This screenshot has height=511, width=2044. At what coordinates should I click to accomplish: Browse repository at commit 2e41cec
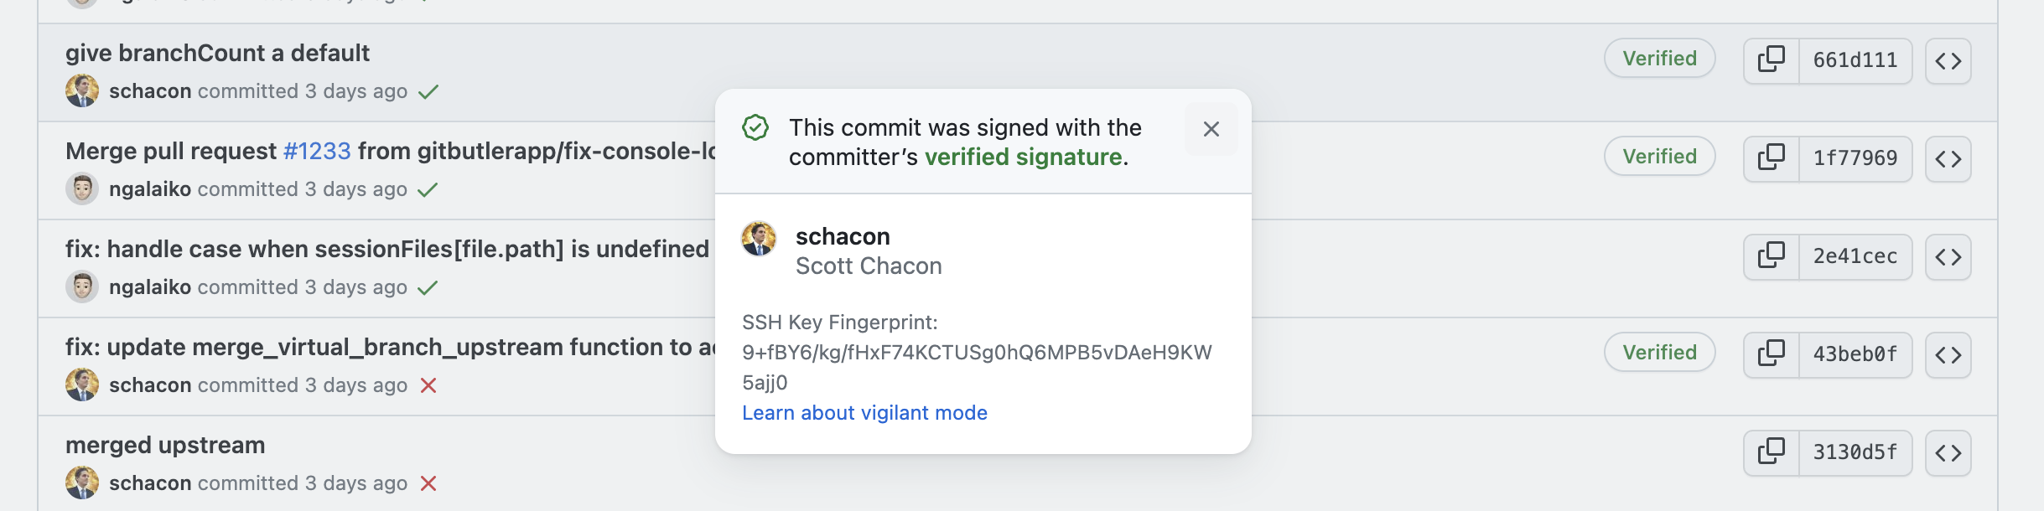(x=1948, y=256)
